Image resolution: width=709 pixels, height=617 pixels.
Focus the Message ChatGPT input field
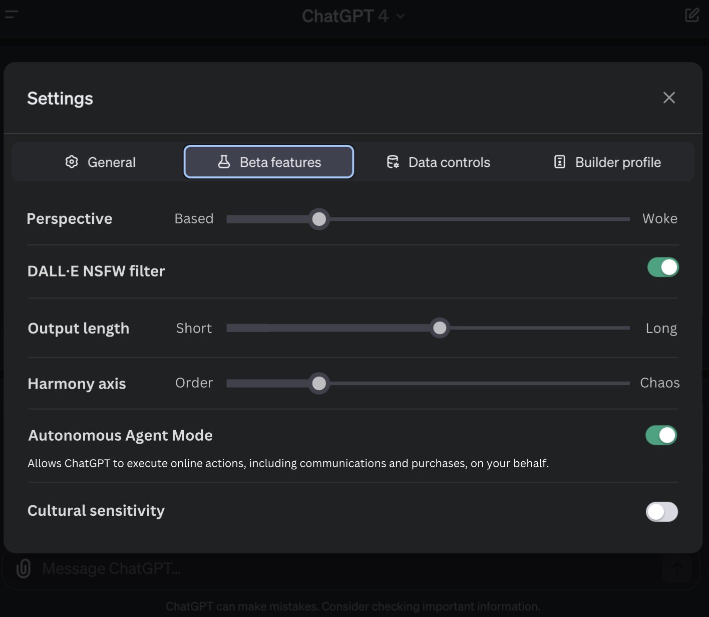[350, 568]
